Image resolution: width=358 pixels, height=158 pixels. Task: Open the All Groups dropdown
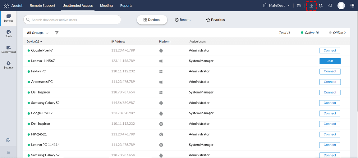tap(38, 33)
